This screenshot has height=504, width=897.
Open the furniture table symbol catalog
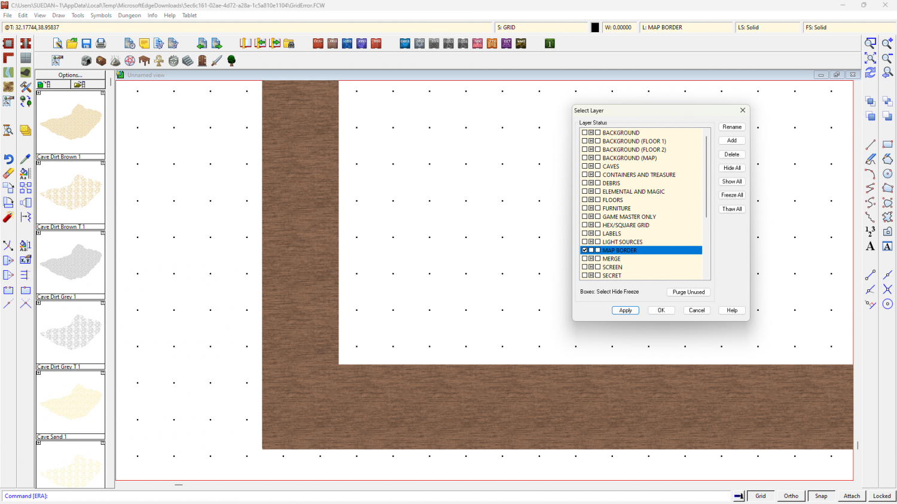pyautogui.click(x=144, y=61)
